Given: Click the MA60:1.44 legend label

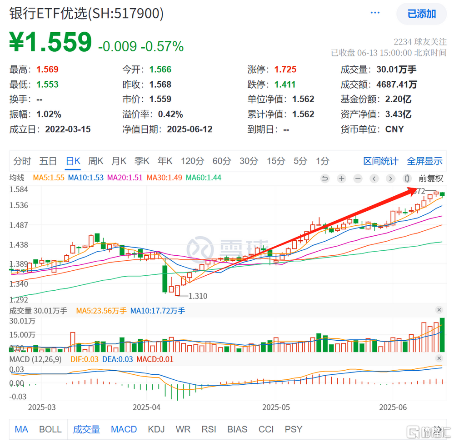Looking at the screenshot, I should [x=204, y=178].
